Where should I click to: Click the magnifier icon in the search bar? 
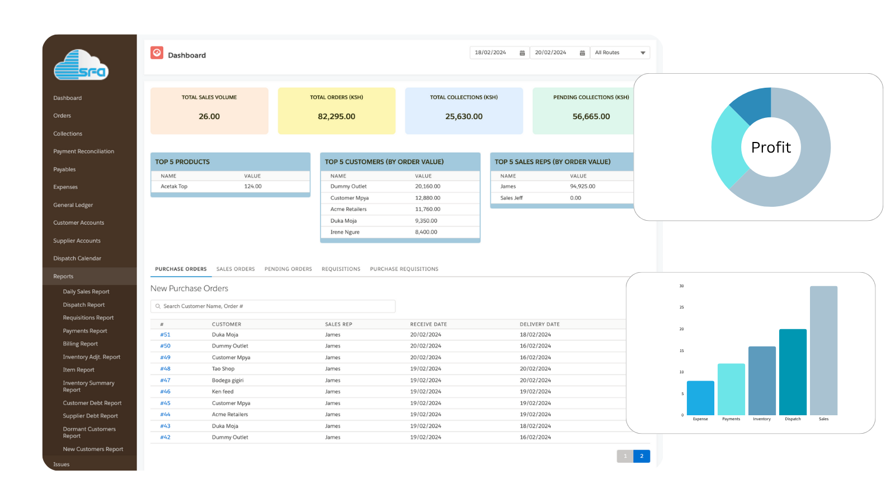pos(157,306)
